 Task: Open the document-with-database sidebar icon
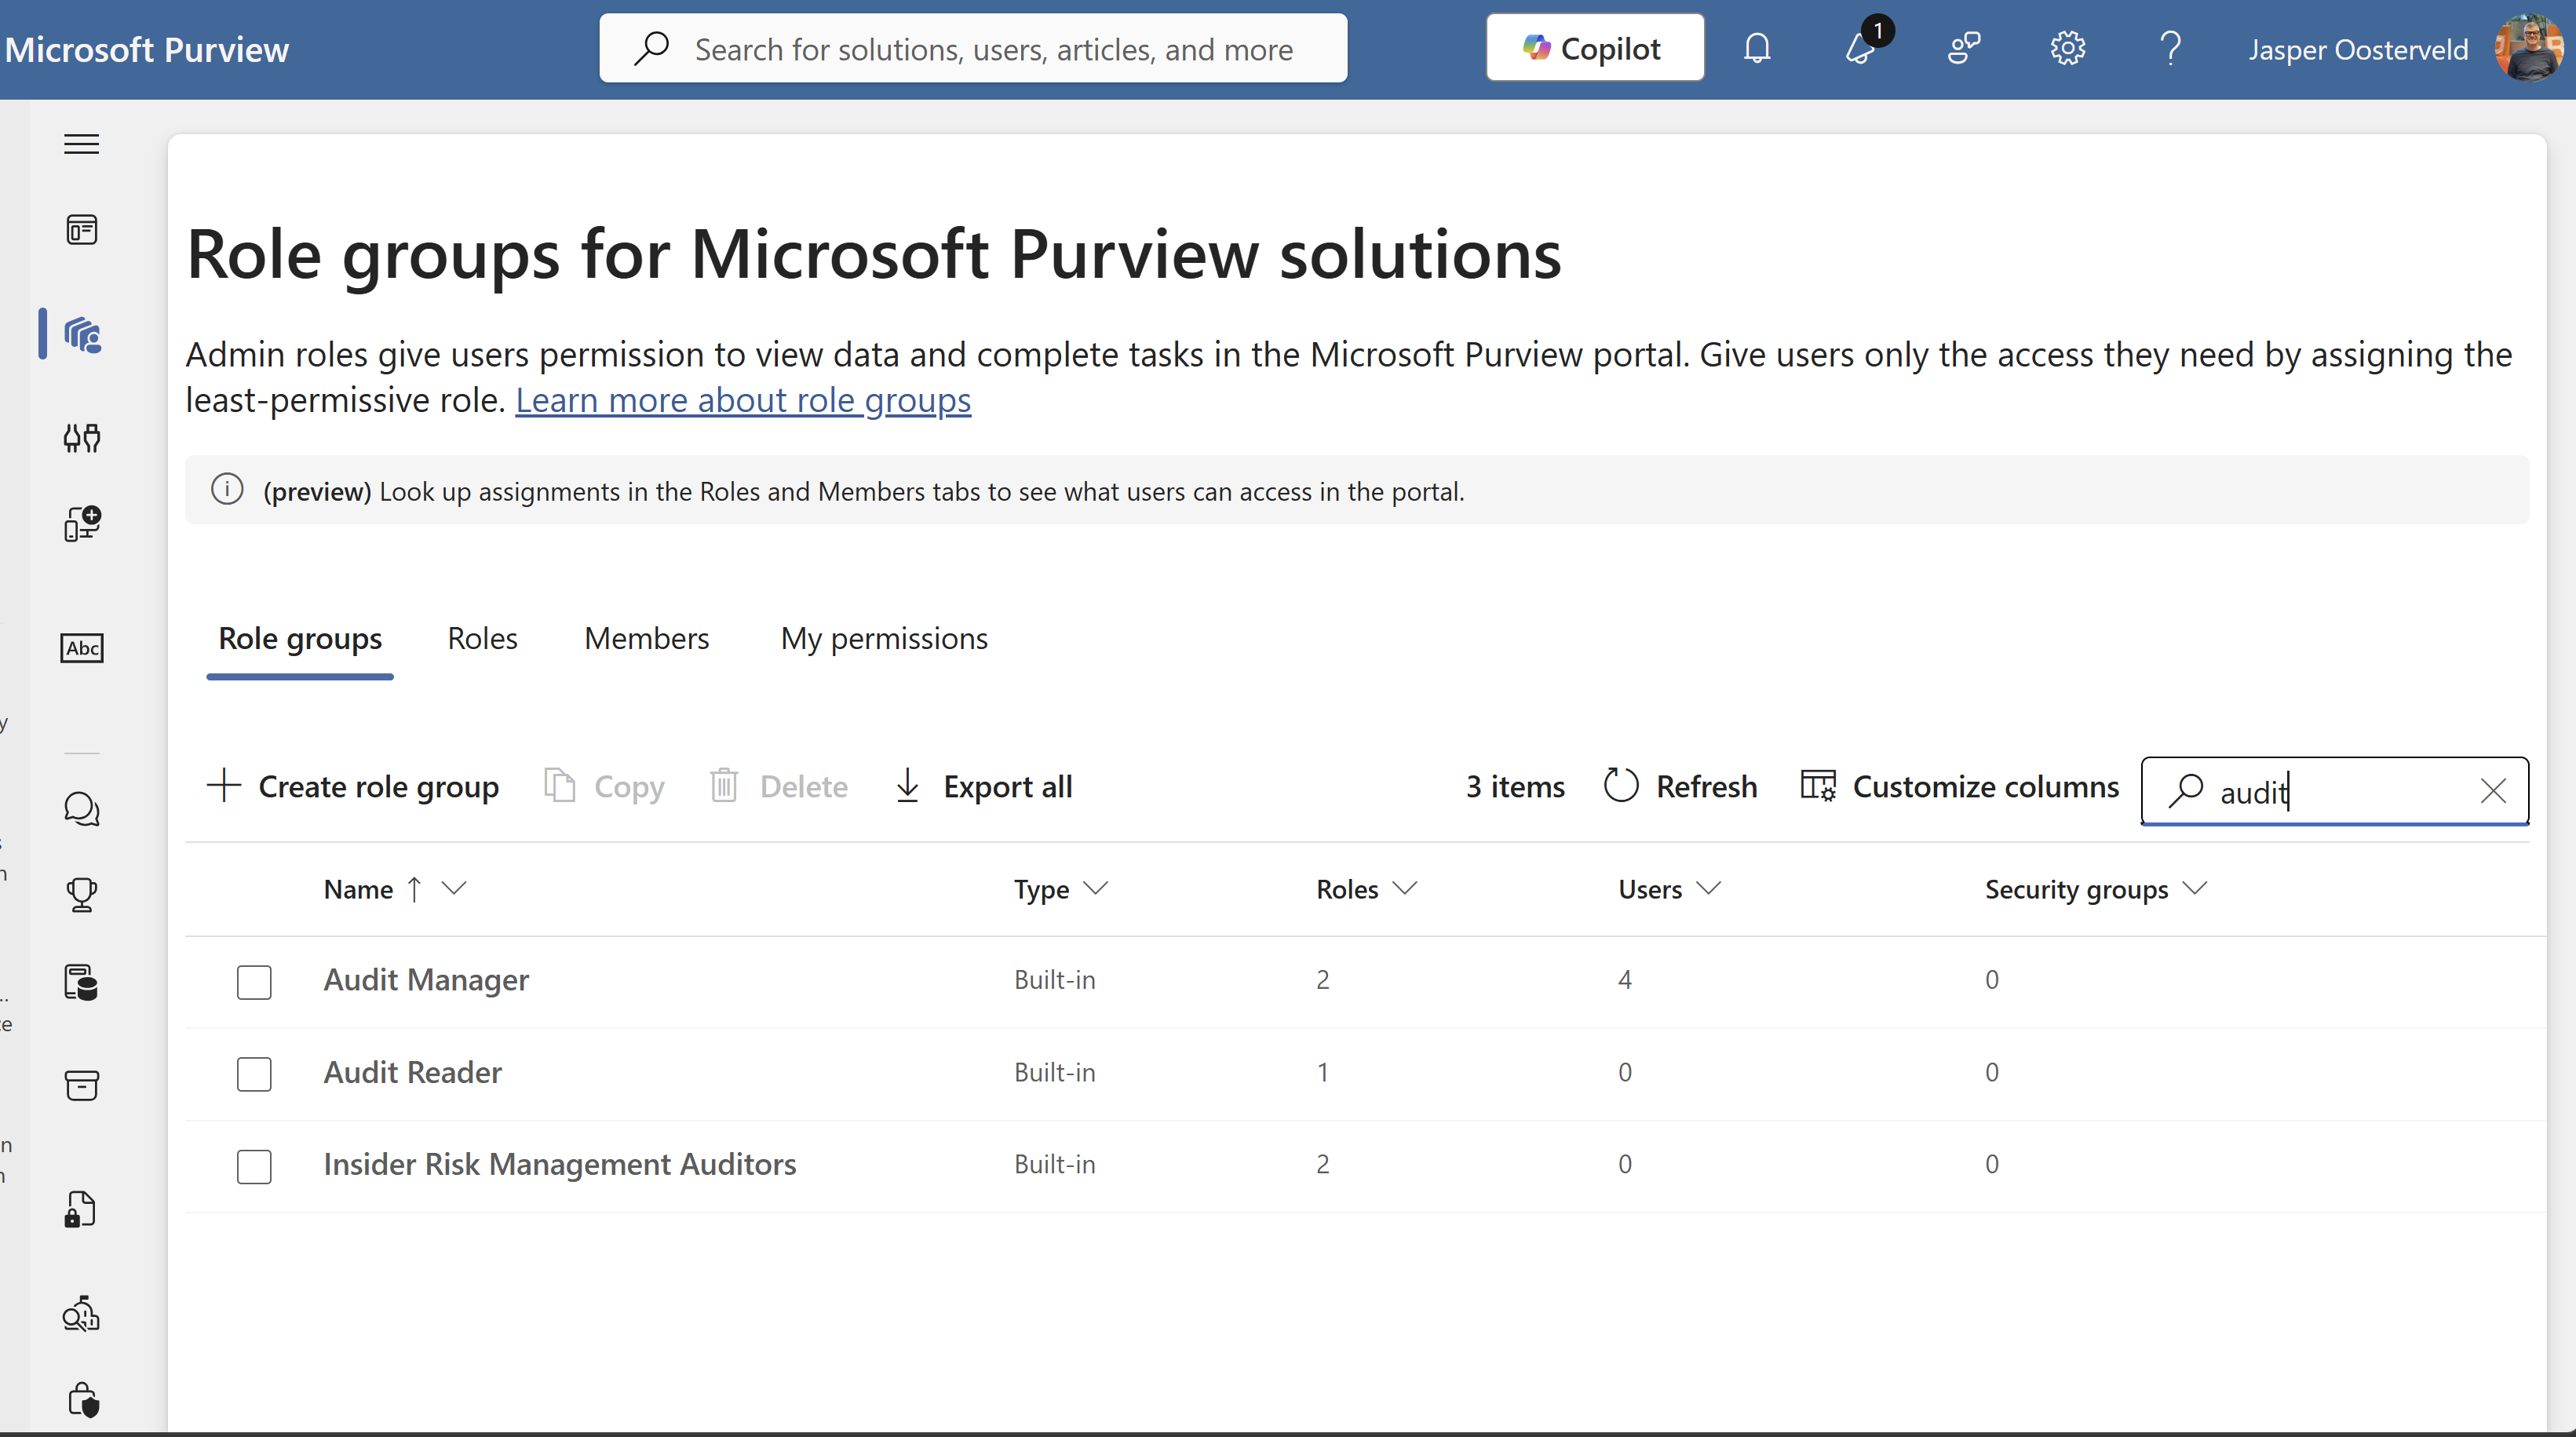[82, 982]
